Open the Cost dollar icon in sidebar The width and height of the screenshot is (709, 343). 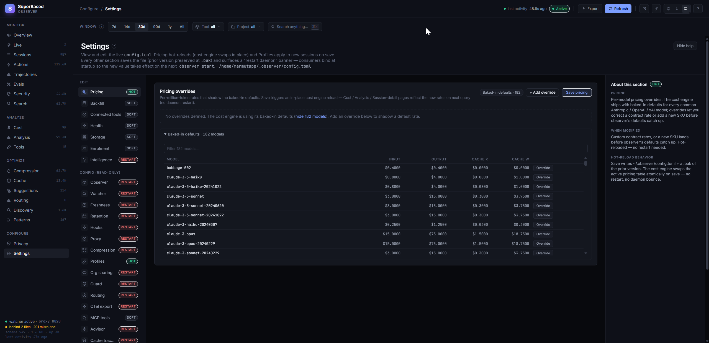(9, 128)
